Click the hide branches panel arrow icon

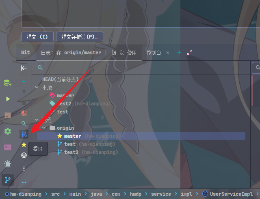click(24, 68)
